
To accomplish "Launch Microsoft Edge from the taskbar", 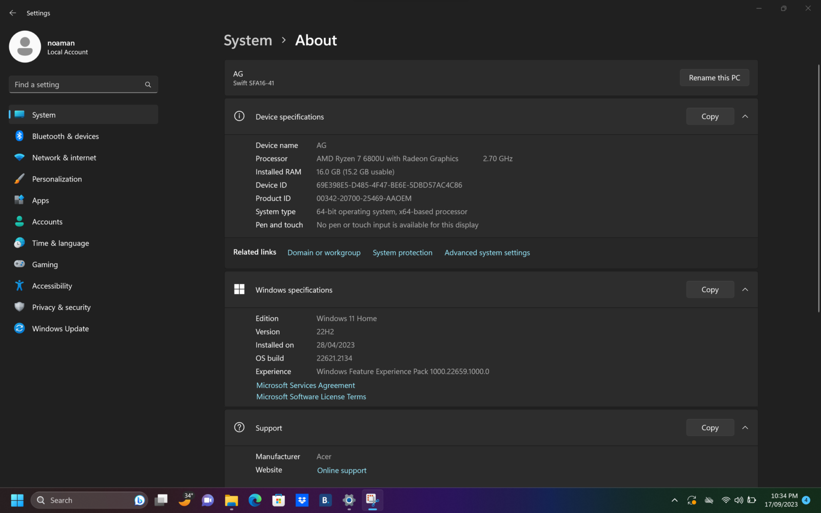I will [x=255, y=500].
